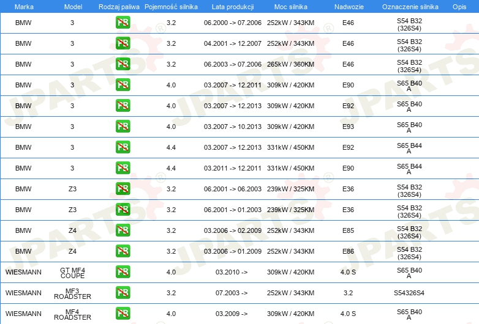Select the 03.2007 -> 10.2013 production dates
The width and height of the screenshot is (479, 324).
(233, 127)
